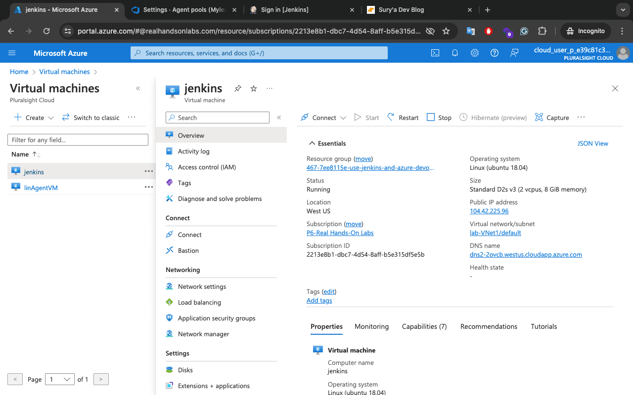Viewport: 633px width, 395px height.
Task: Collapse the Virtual machines list pane
Action: pos(138,88)
